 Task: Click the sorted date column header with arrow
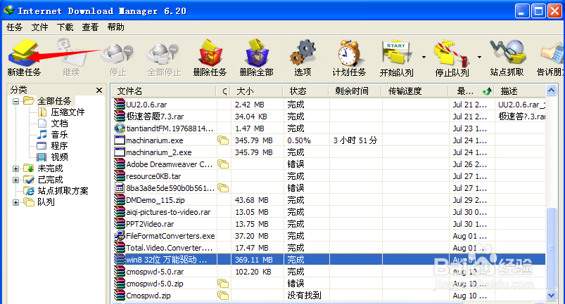[471, 91]
